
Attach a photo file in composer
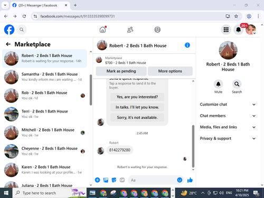pos(106,180)
